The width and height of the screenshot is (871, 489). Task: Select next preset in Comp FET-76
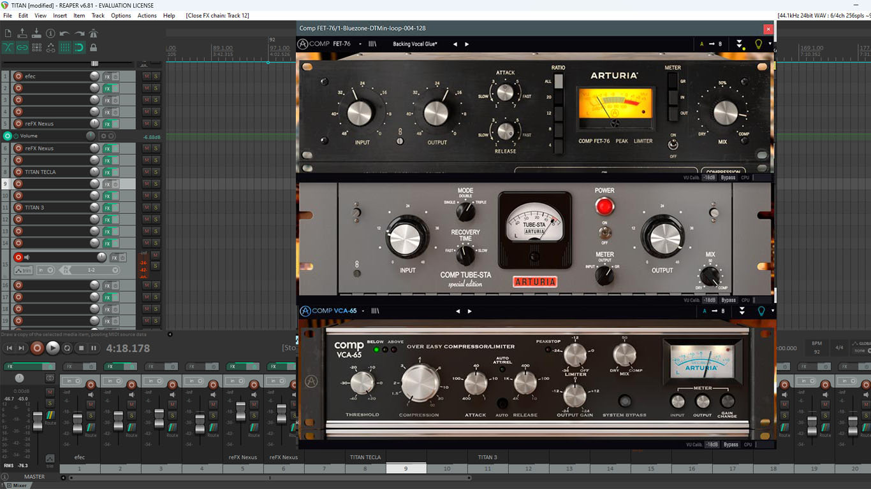click(x=467, y=44)
